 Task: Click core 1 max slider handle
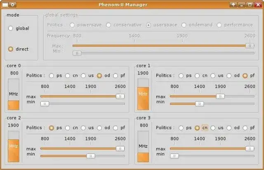click(x=220, y=97)
